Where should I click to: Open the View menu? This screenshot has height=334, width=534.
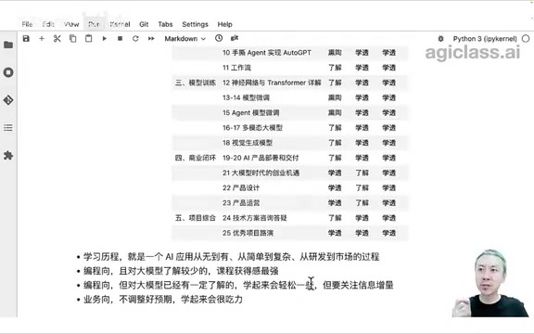pos(71,24)
